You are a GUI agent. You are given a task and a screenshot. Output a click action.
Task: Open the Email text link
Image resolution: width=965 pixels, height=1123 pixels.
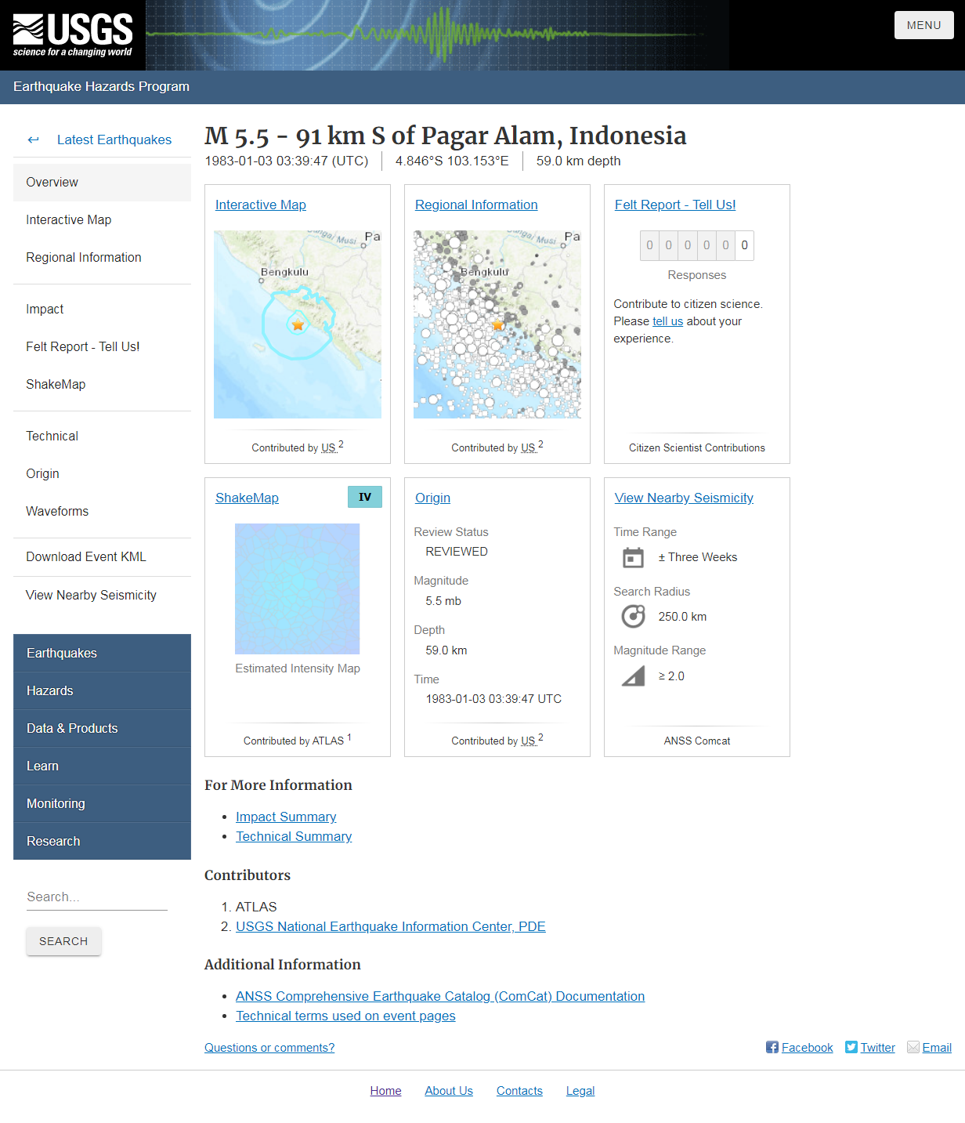[937, 1048]
